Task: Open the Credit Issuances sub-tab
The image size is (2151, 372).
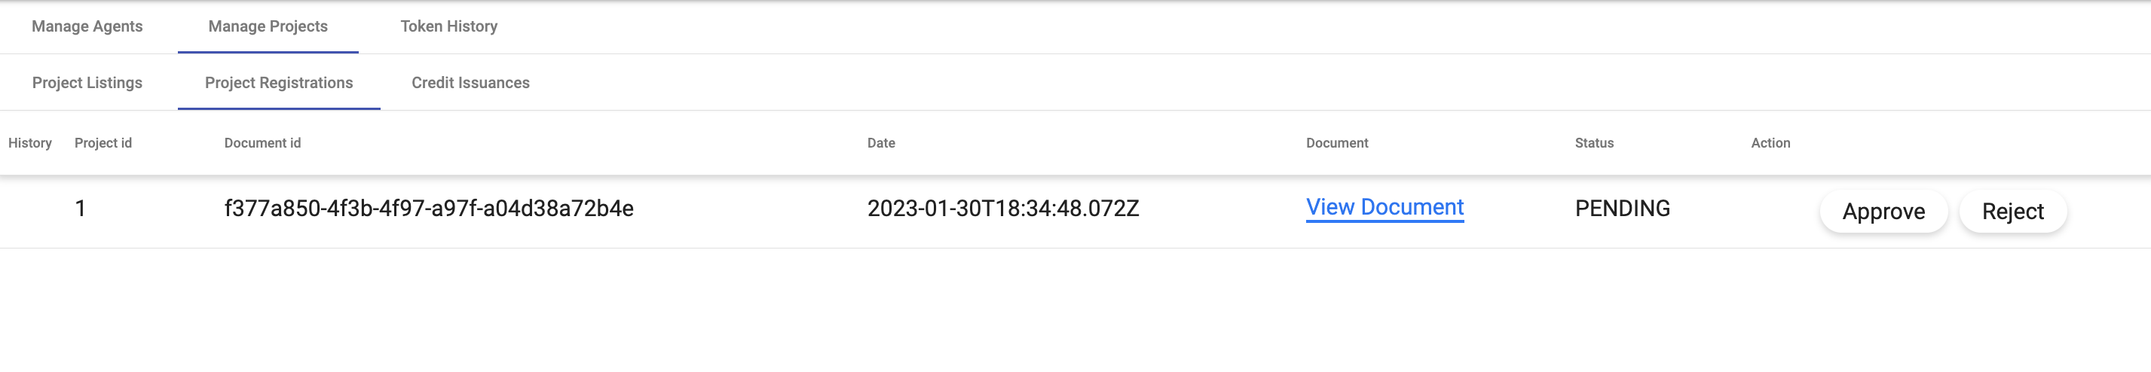Action: [470, 83]
